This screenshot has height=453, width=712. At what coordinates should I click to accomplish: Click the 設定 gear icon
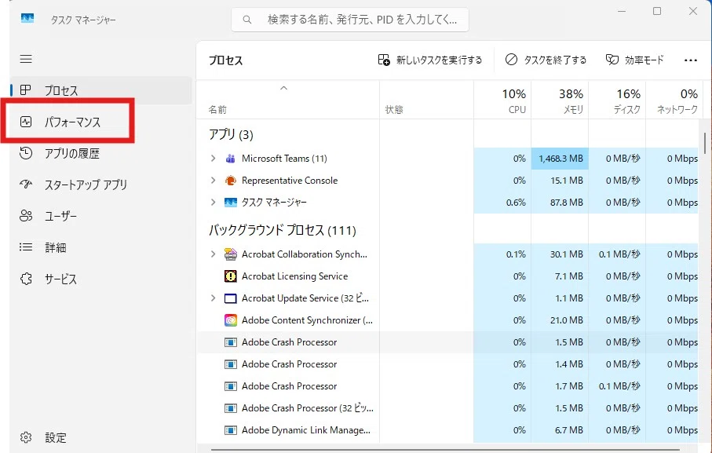click(x=26, y=437)
